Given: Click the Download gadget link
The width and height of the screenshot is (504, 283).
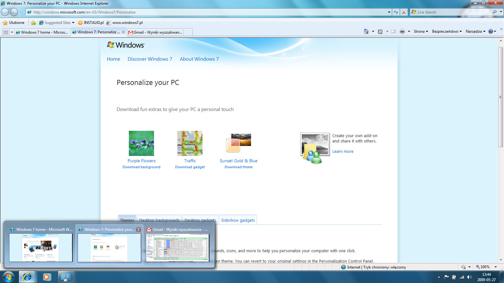Looking at the screenshot, I should [190, 167].
